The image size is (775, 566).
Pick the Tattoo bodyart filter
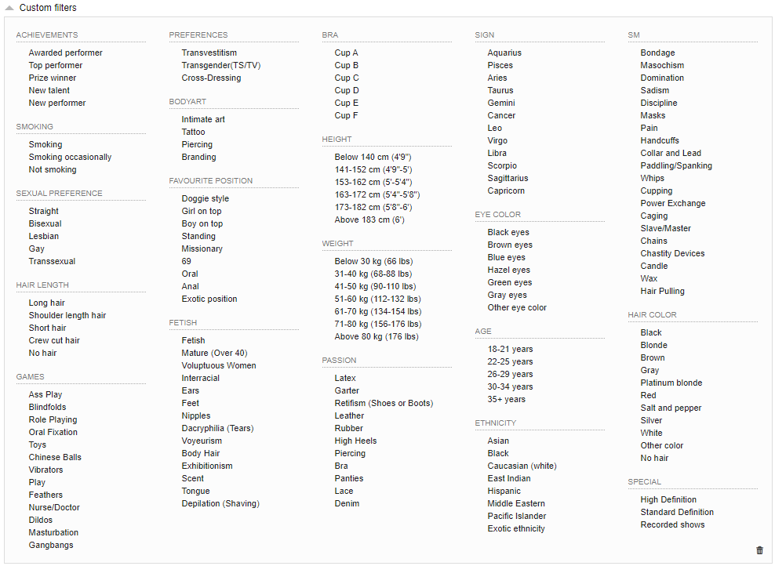click(x=193, y=132)
